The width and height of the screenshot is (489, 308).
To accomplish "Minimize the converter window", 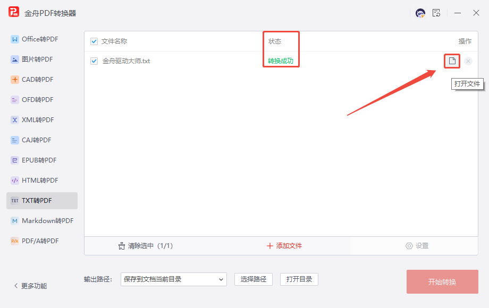I will coord(458,13).
